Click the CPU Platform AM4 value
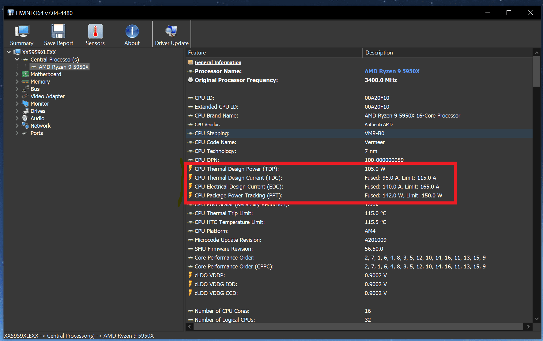The width and height of the screenshot is (543, 341). click(370, 231)
